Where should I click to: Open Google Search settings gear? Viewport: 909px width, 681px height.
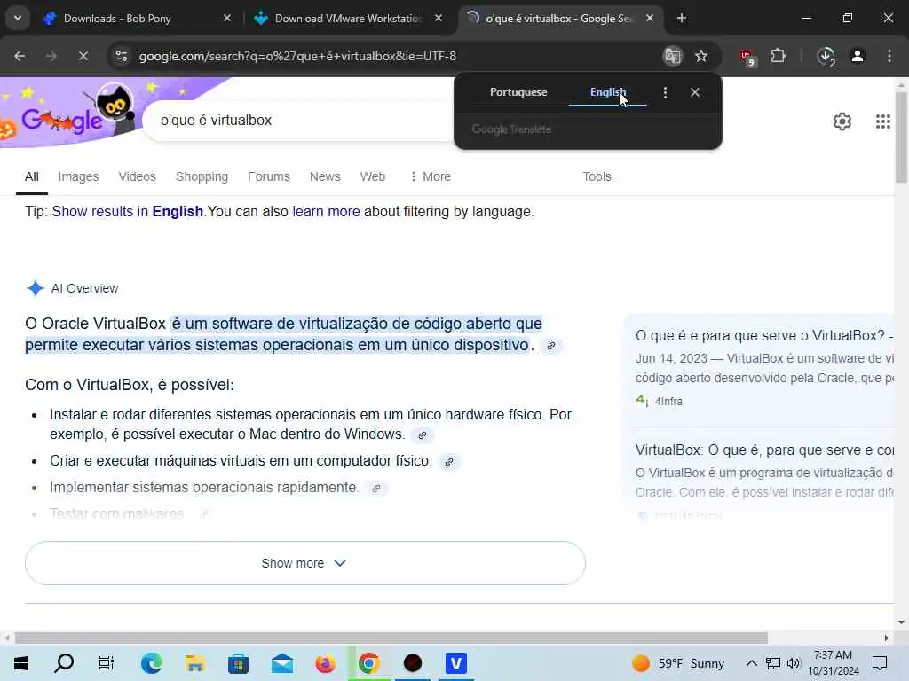(842, 121)
